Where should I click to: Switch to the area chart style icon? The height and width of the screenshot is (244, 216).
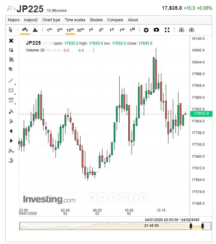click(35, 30)
